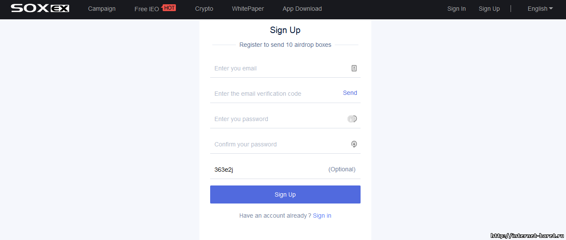The width and height of the screenshot is (566, 240).
Task: Click Sign In in the top navigation
Action: [x=456, y=9]
